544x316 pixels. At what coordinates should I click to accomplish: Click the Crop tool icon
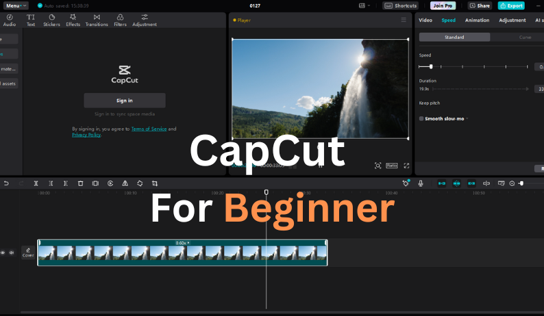pyautogui.click(x=155, y=183)
